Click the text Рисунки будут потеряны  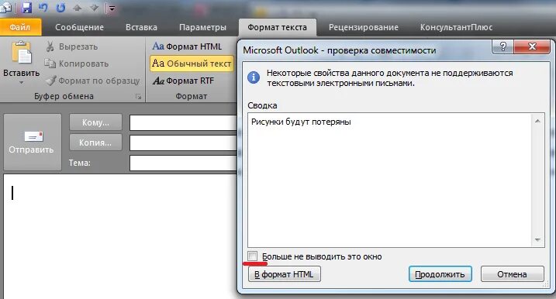click(x=301, y=122)
